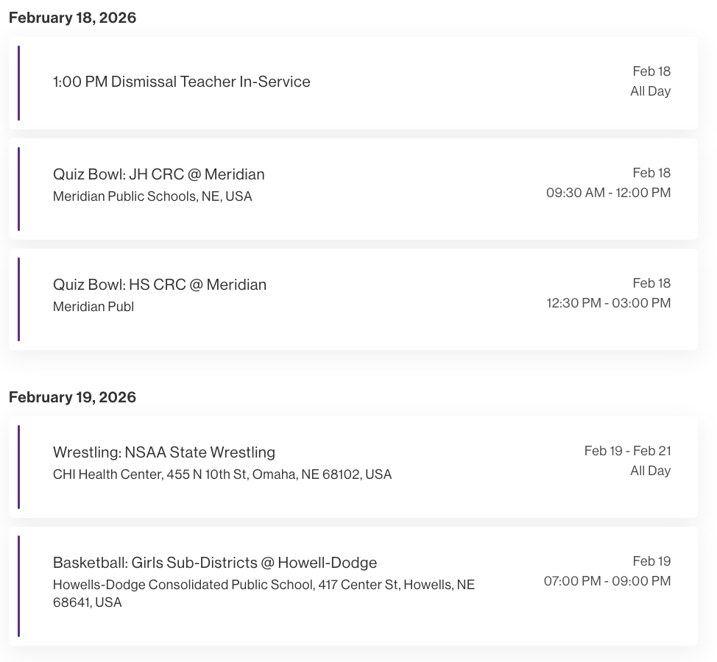Screen dimensions: 717x662
Task: Open Quiz Bowl: HS CRC @ Meridian event
Action: 159,285
